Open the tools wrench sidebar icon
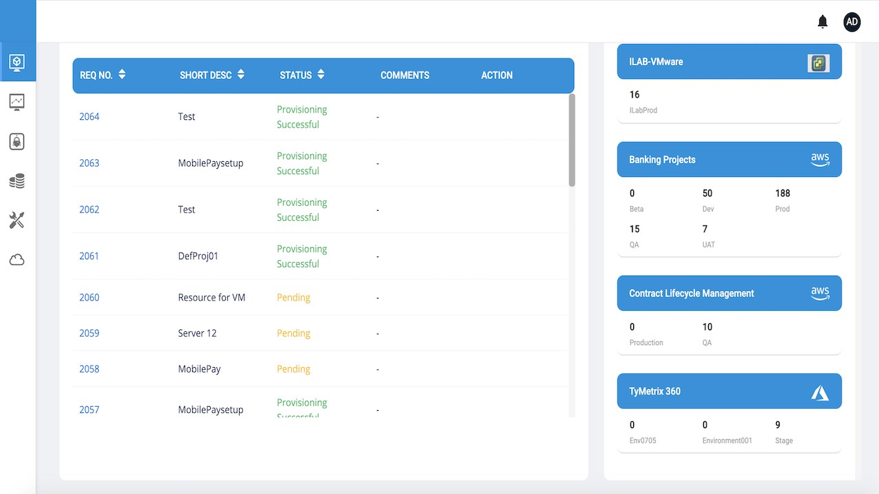 (17, 220)
